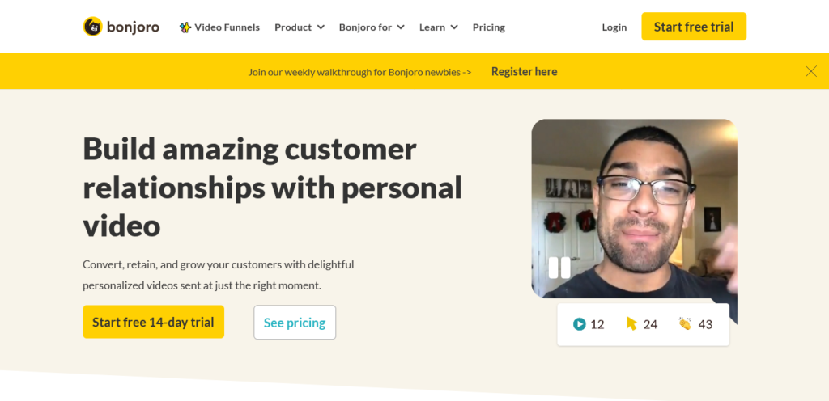Click the yellow cursor clicks icon
This screenshot has height=401, width=829.
(x=631, y=324)
